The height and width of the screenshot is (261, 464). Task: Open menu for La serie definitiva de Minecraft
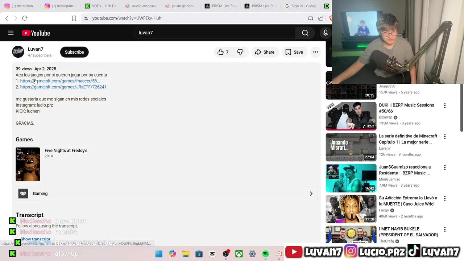tap(445, 137)
